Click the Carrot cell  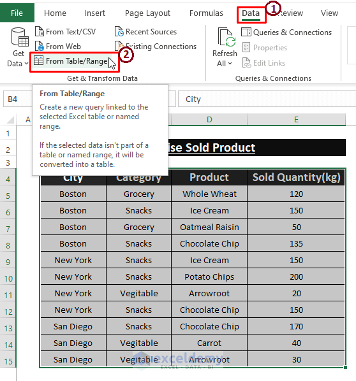[209, 343]
